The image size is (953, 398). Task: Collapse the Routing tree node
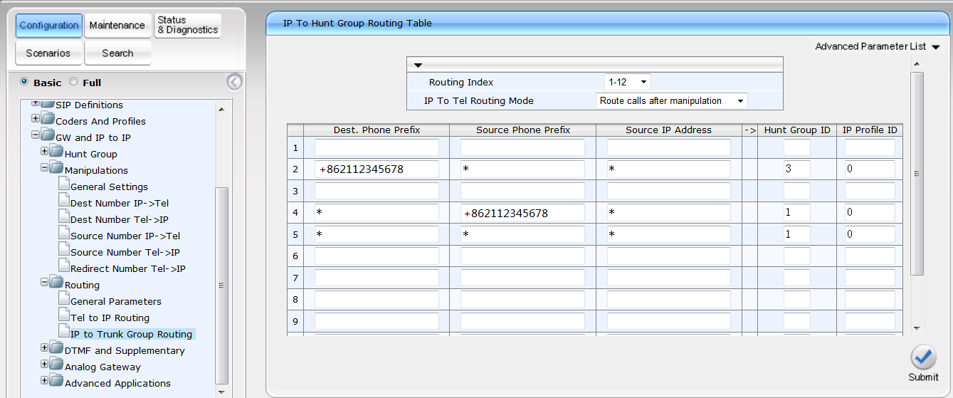pos(44,283)
